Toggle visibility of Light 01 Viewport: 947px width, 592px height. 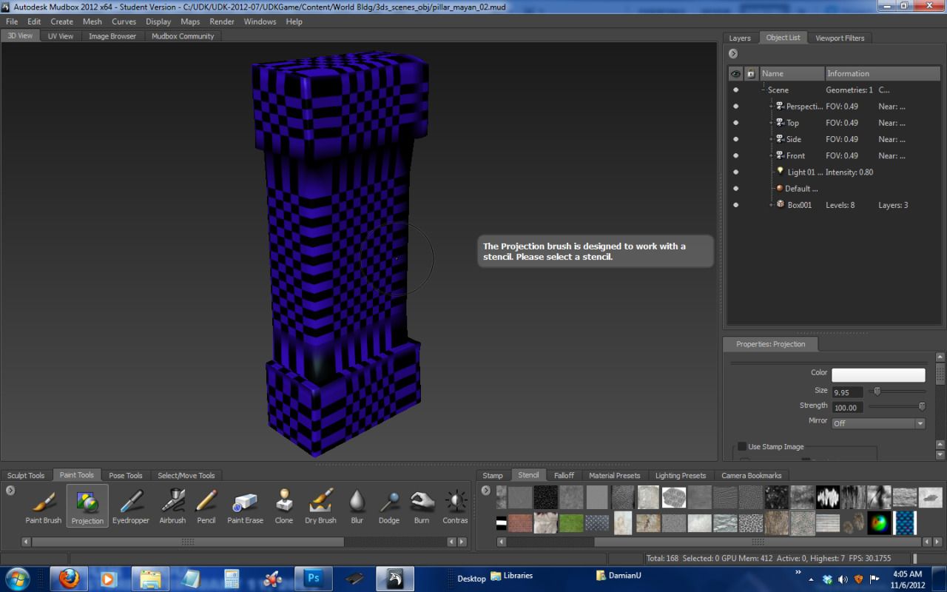pos(735,172)
